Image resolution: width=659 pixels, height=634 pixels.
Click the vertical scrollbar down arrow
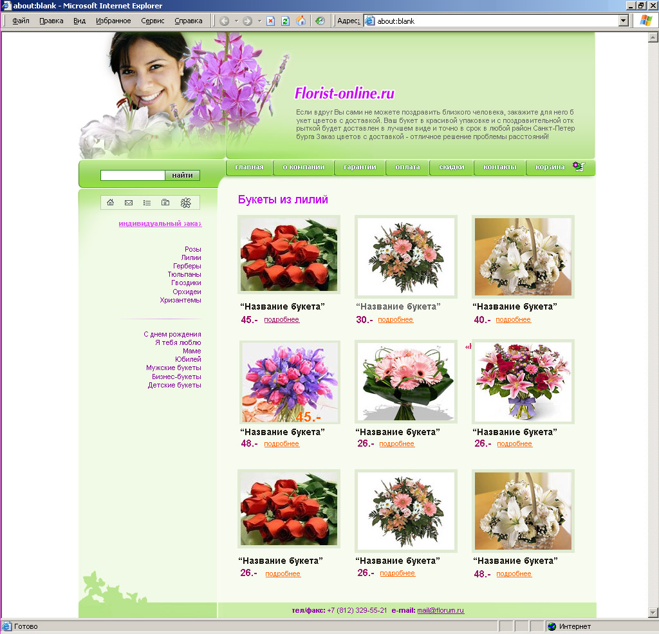click(653, 612)
